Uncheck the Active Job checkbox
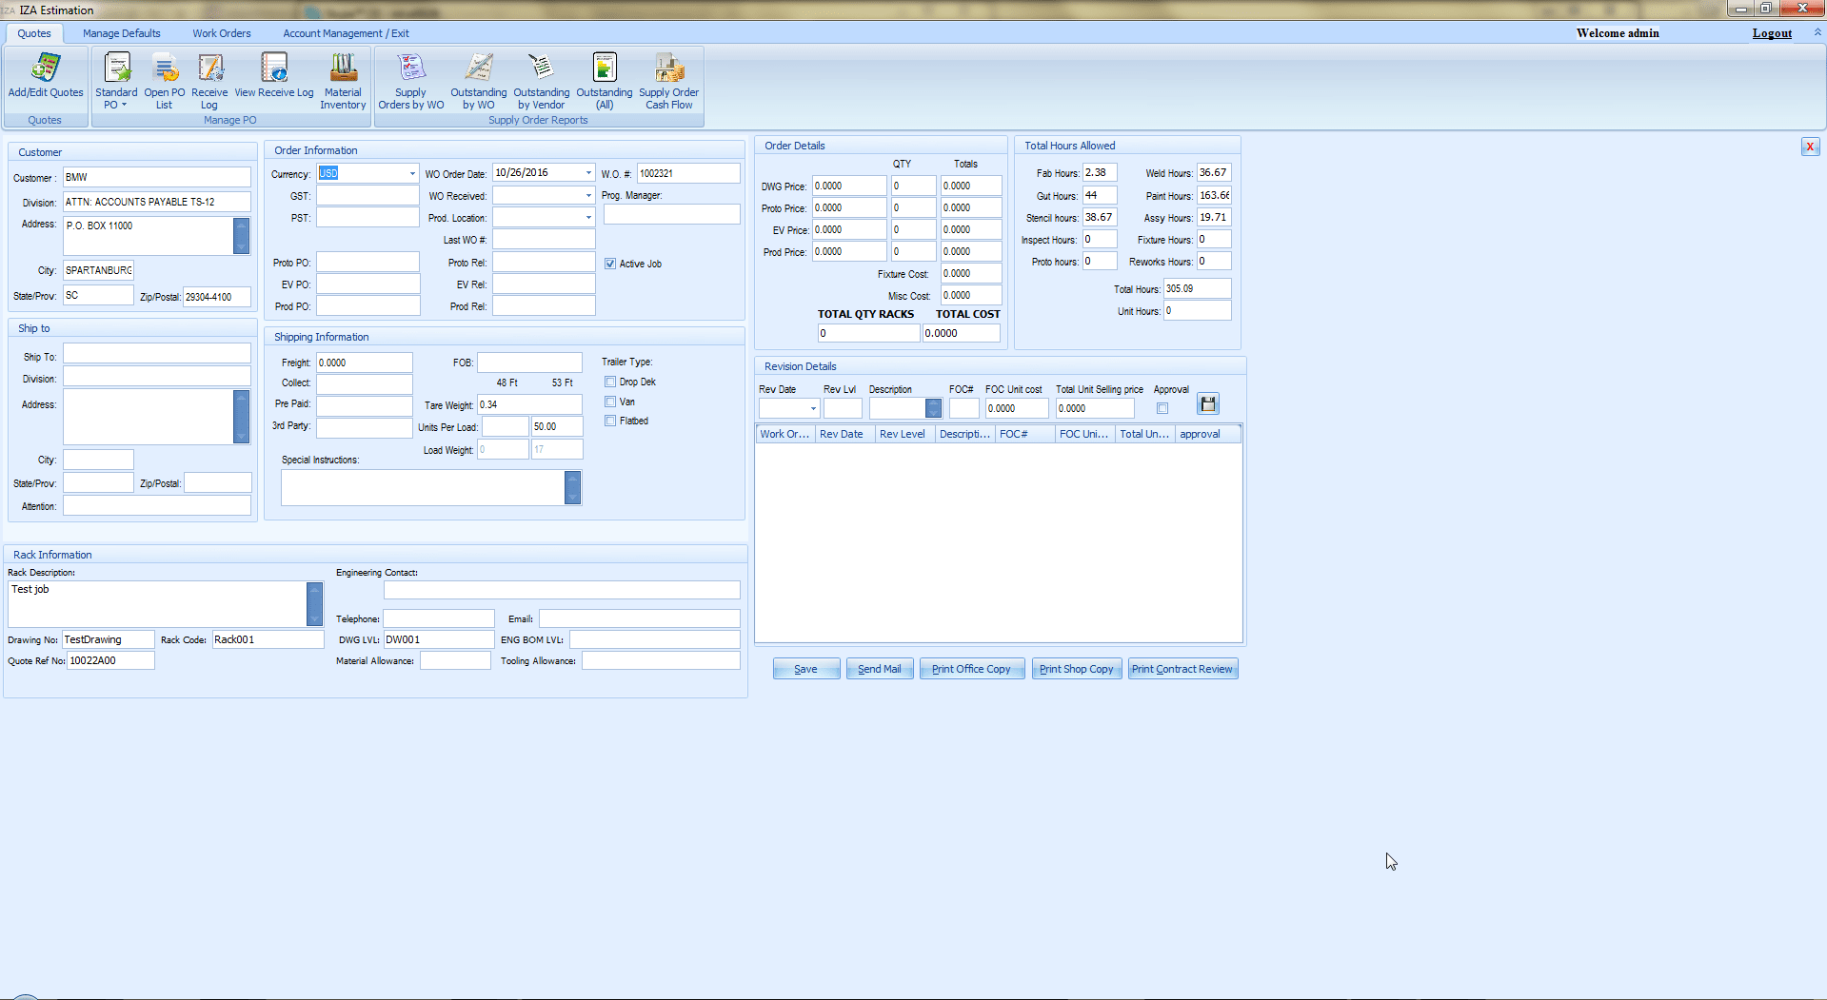Viewport: 1827px width, 1000px height. click(x=610, y=264)
